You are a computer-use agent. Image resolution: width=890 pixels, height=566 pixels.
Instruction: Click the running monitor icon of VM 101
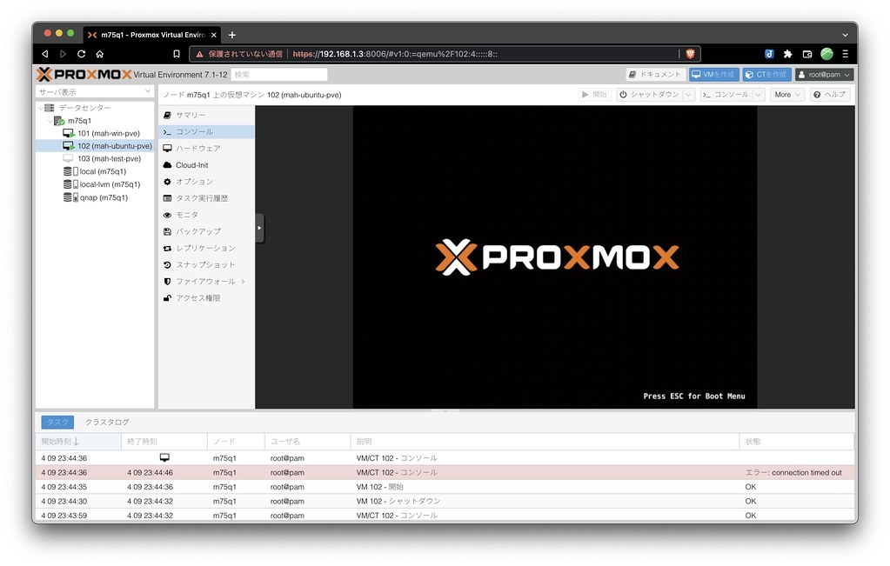[69, 133]
